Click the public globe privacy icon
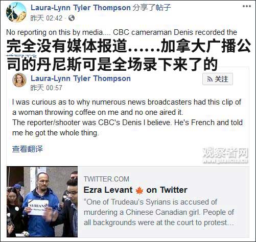Image resolution: width=256 pixels, height=242 pixels. tap(72, 18)
